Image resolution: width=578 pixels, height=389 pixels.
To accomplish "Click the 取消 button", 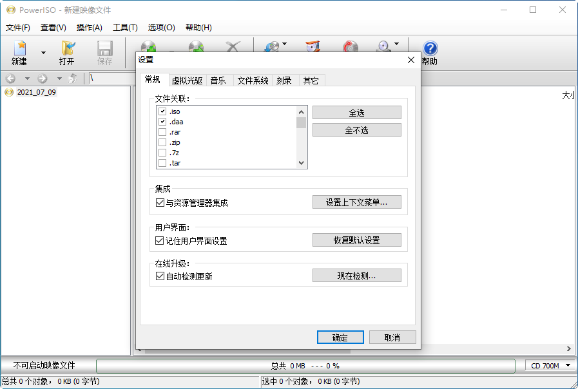I will (392, 337).
